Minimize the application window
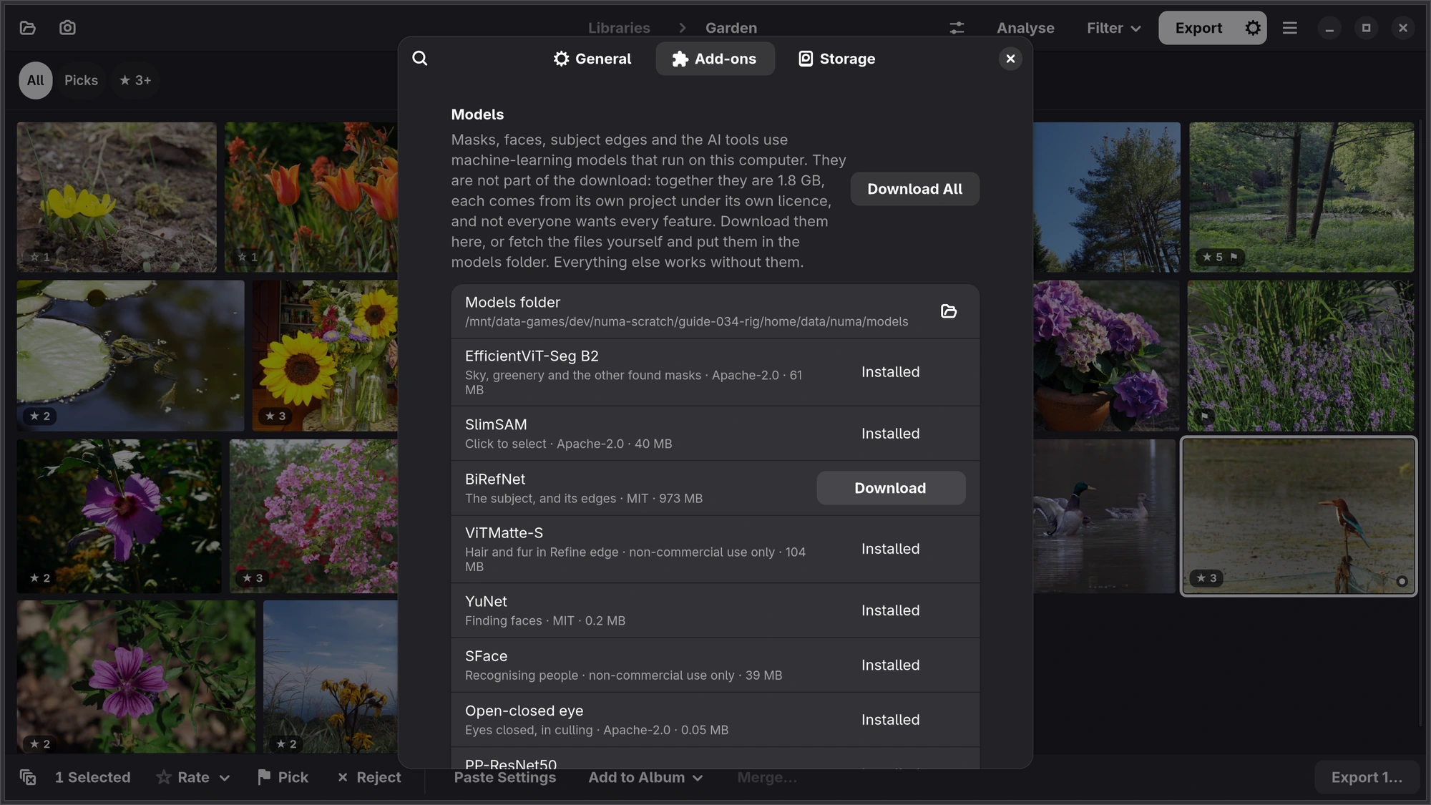This screenshot has height=805, width=1431. (1329, 28)
